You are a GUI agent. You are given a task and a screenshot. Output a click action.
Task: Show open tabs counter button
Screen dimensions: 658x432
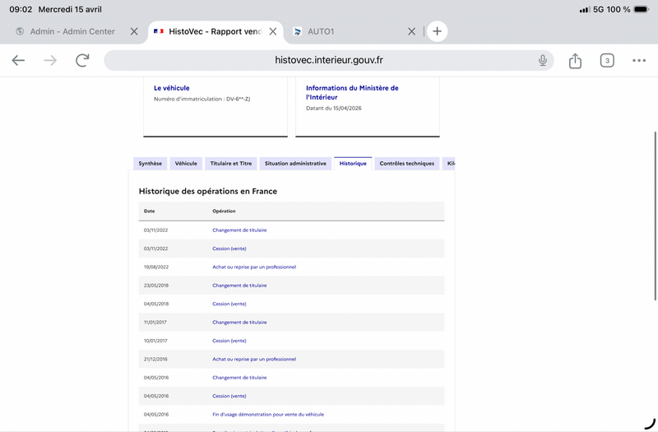click(x=607, y=60)
